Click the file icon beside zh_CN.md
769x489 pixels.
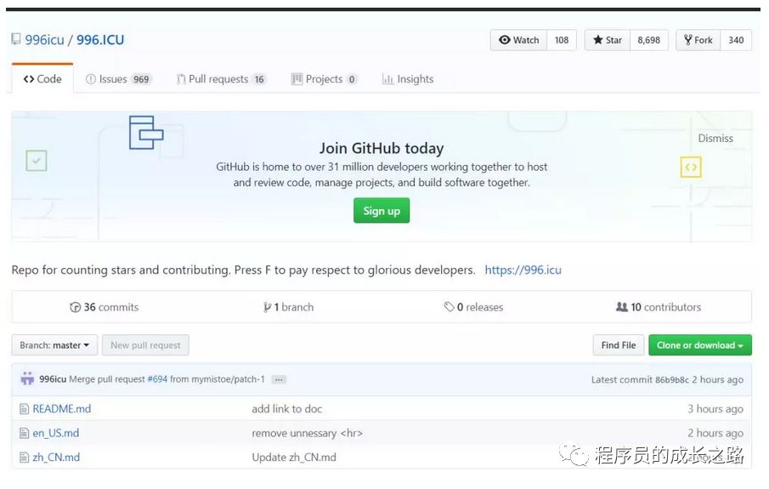pos(24,457)
